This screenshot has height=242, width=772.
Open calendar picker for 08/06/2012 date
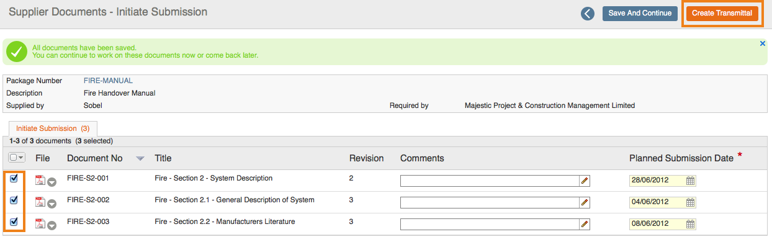pos(690,223)
